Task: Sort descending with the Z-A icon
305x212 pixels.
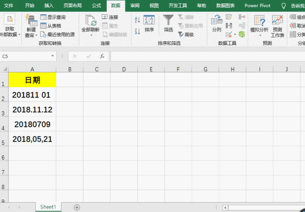Action: point(137,30)
